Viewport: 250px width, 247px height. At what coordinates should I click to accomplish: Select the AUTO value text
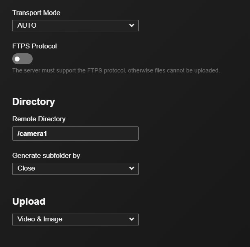(27, 26)
